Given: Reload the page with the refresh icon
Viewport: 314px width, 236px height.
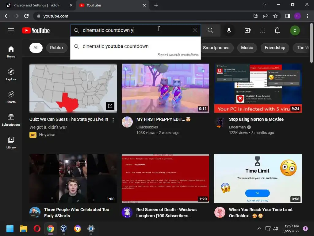Looking at the screenshot, I should (x=26, y=16).
